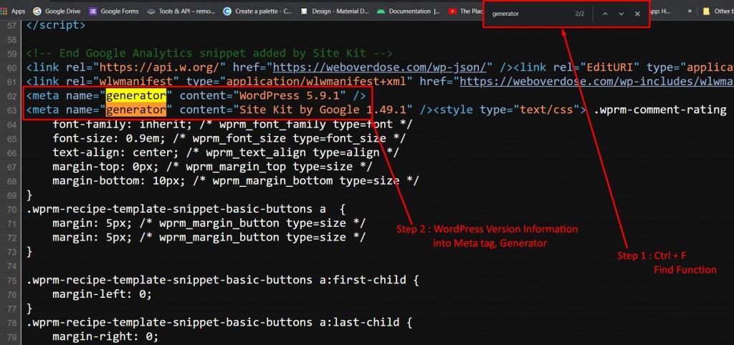Click the a:first-child selector line
Viewport: 734px width, 345px height.
(222, 280)
